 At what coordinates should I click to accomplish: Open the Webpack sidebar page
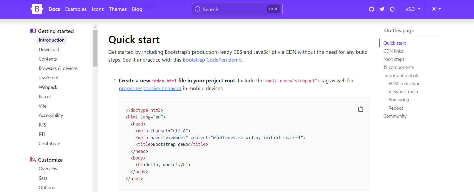[48, 87]
